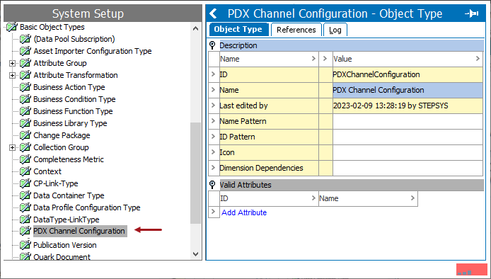491x279 pixels.
Task: Click the Name Pattern value field
Action: pos(408,121)
